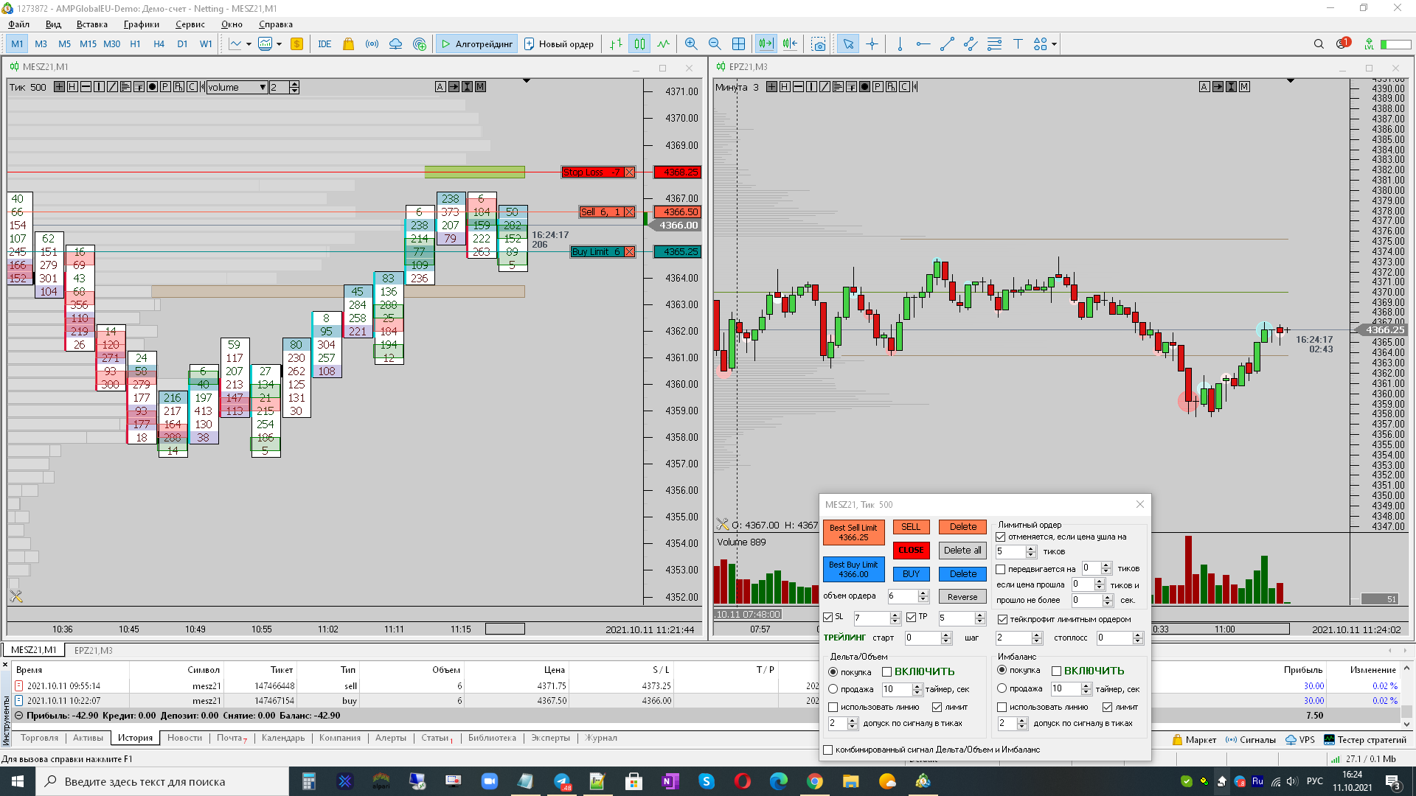Click the объем ордера input field

coord(902,596)
